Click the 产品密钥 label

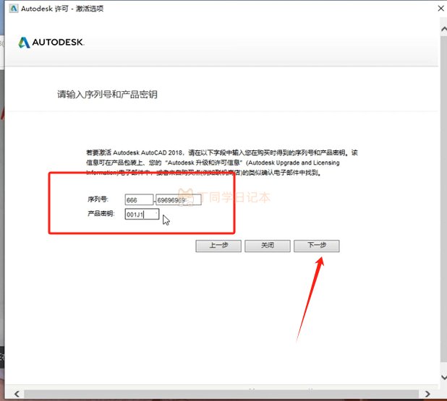(101, 213)
